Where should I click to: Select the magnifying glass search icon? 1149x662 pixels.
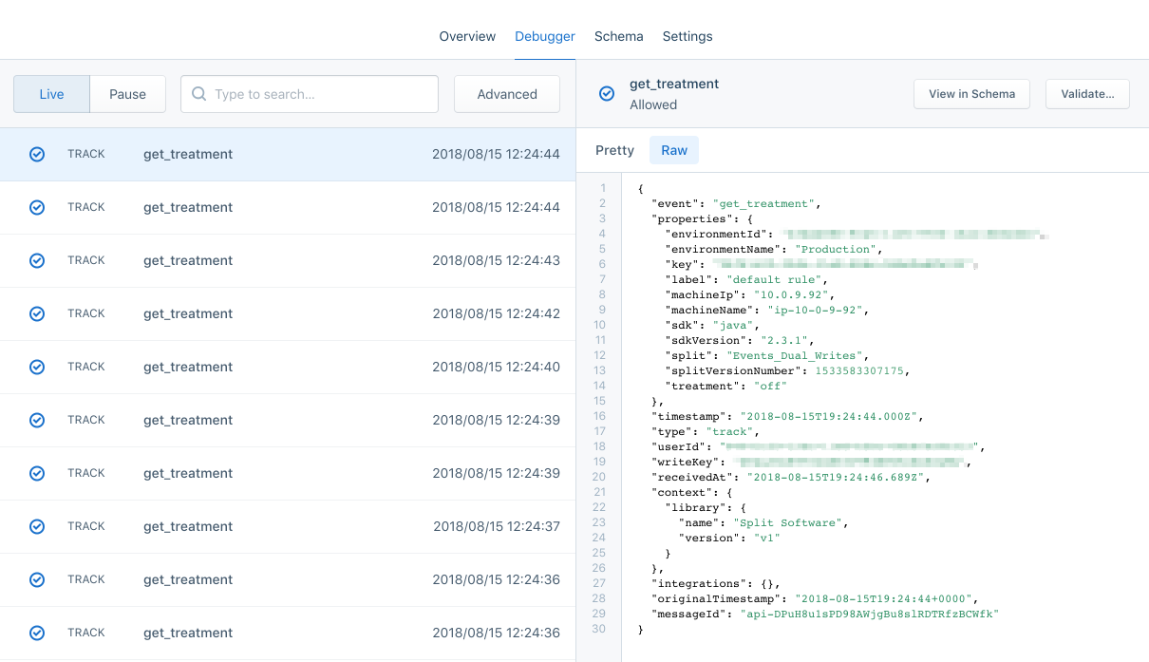198,94
